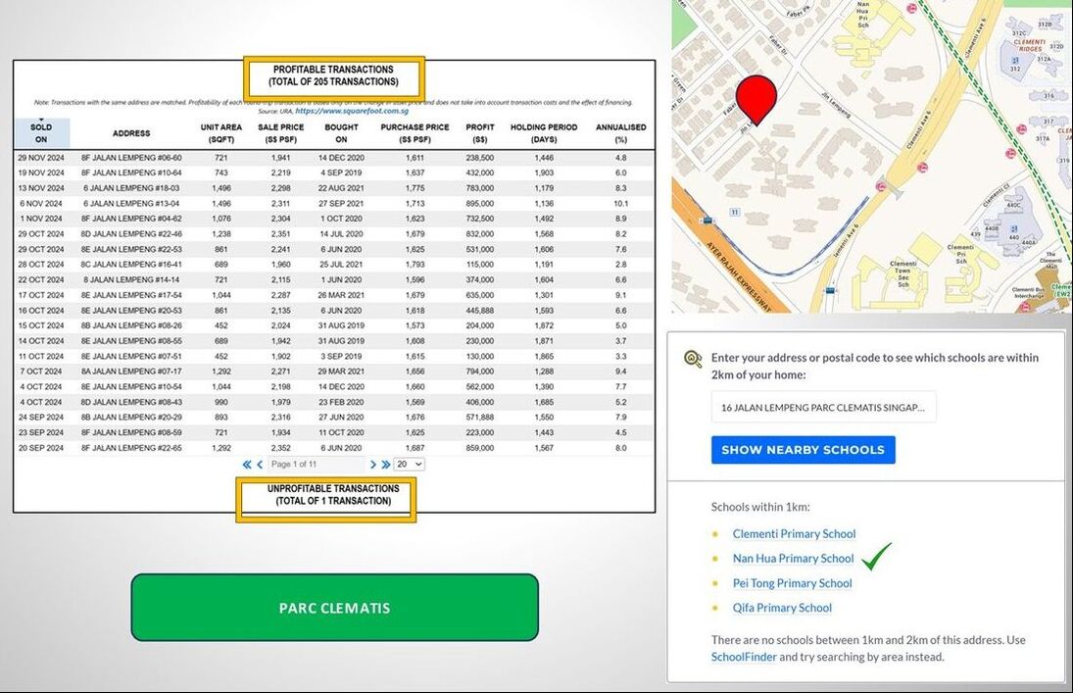
Task: Click the Purchase Price column header
Action: tap(415, 133)
